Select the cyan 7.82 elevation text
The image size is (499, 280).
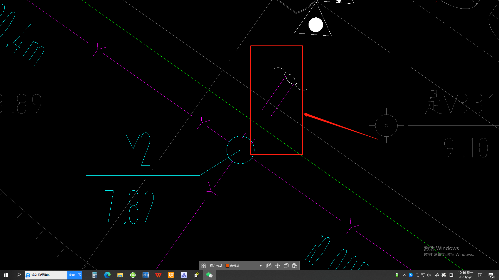pyautogui.click(x=129, y=207)
